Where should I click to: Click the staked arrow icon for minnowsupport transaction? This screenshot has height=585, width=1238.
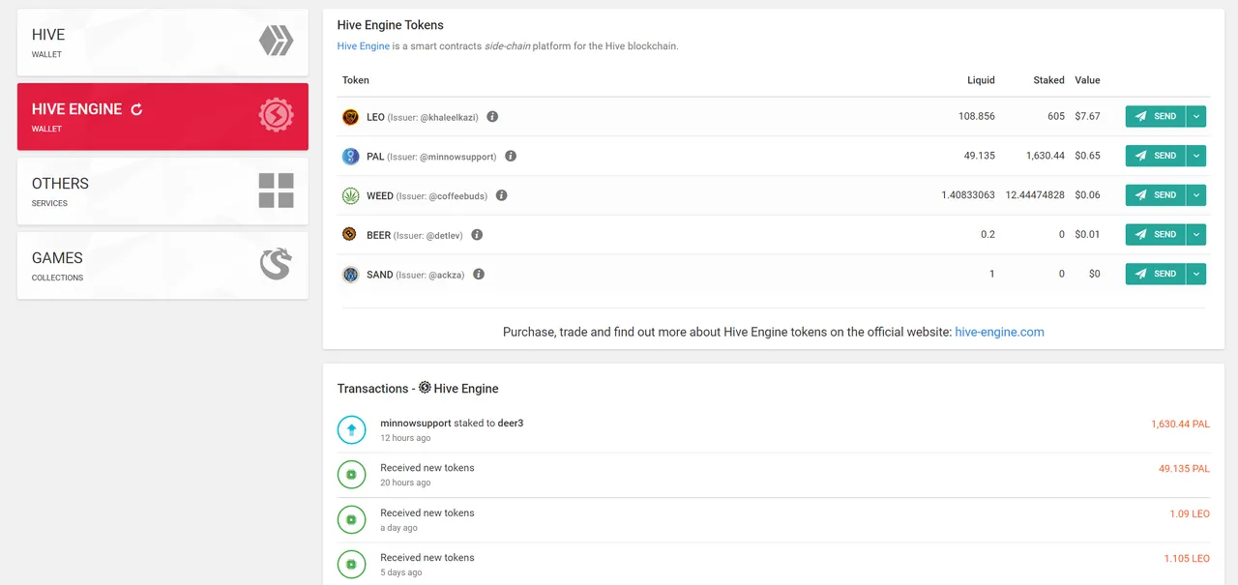[x=351, y=429]
